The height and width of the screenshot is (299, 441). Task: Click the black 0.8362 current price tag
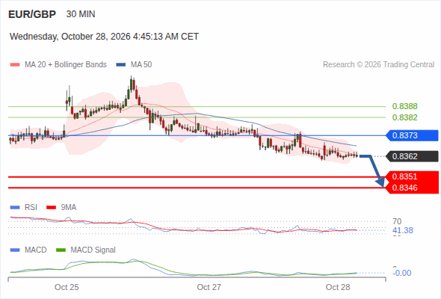click(x=413, y=156)
